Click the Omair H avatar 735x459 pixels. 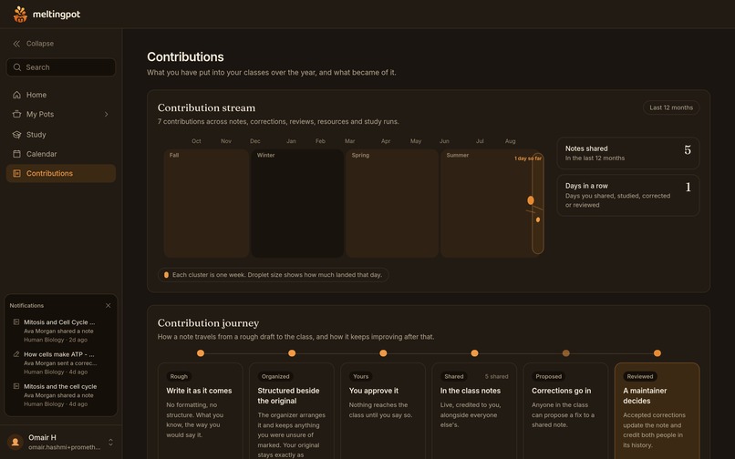coord(16,442)
